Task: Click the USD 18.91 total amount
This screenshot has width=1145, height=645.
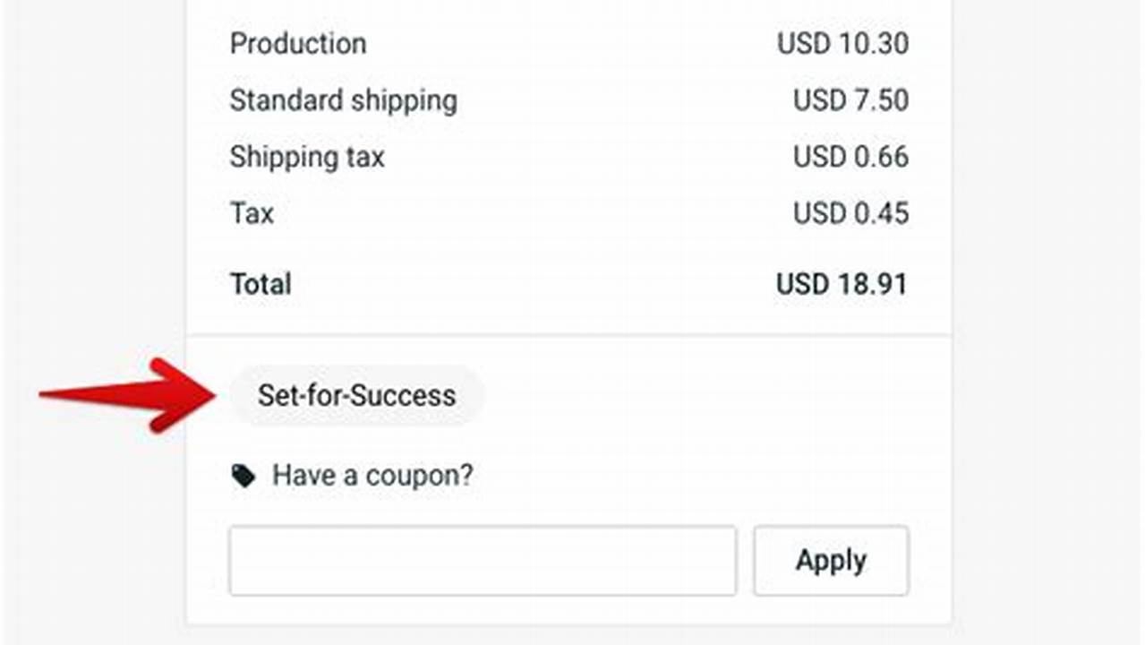Action: click(x=841, y=284)
